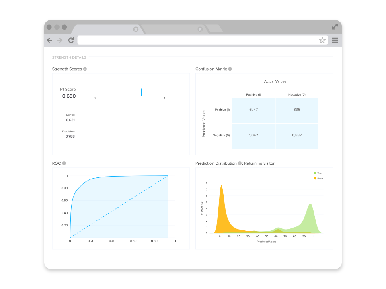Close the second browser tab
The image size is (386, 289).
(200, 29)
